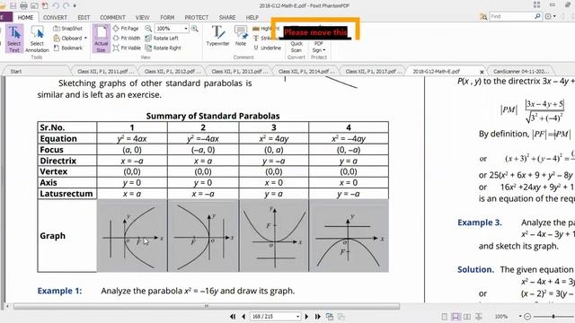Click inside the Find search field
The image size is (575, 323).
coord(511,16)
